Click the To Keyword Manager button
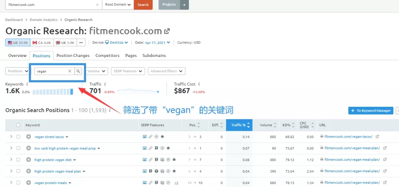Viewport: 399px width, 187px height. click(371, 110)
